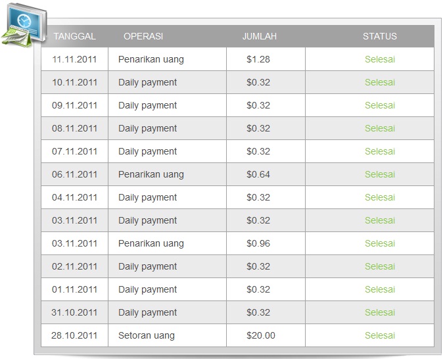Click Daily payment in the 09.11.2011 row
Image resolution: width=445 pixels, height=359 pixels.
[x=148, y=105]
